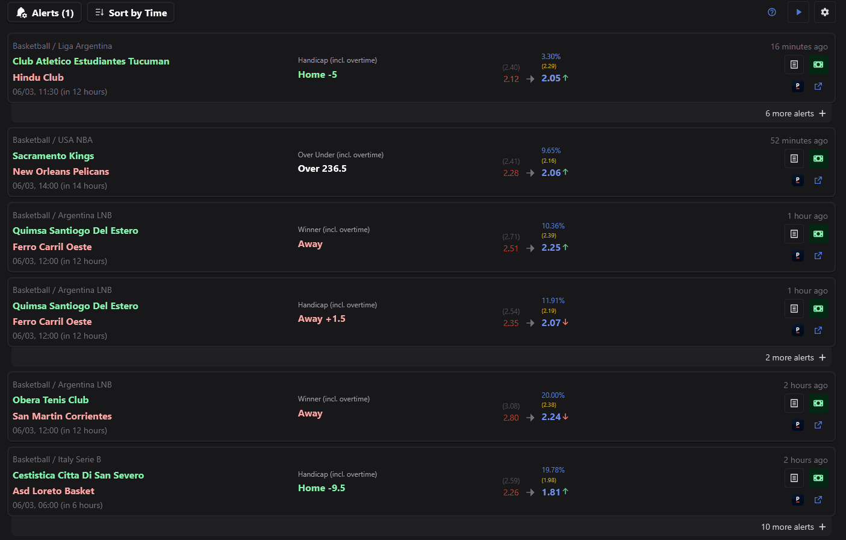Click bookmaker P logo on Tucuman alert
The height and width of the screenshot is (540, 846).
tap(798, 86)
